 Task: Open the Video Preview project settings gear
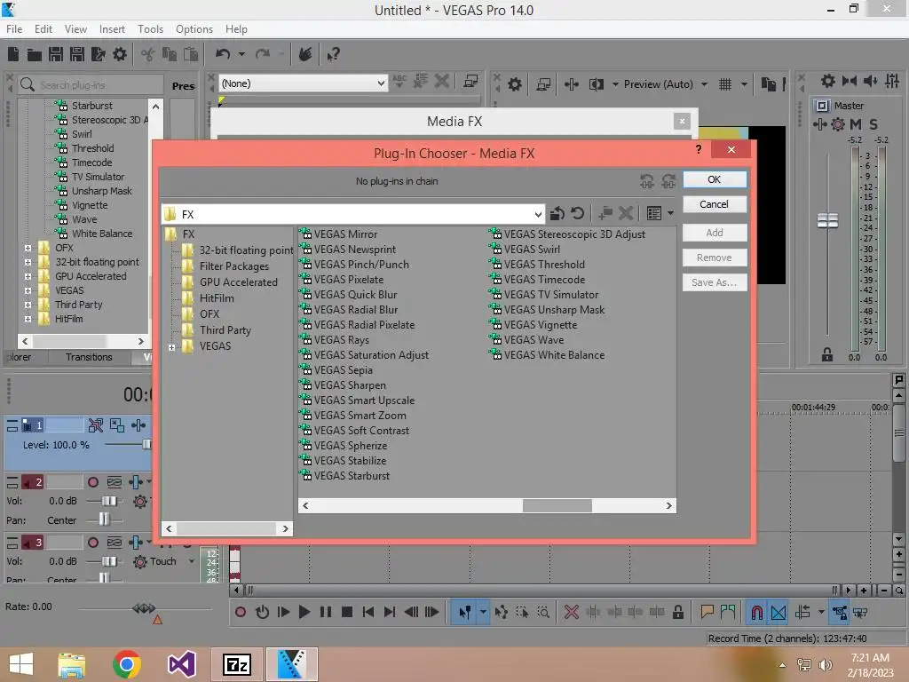[515, 84]
